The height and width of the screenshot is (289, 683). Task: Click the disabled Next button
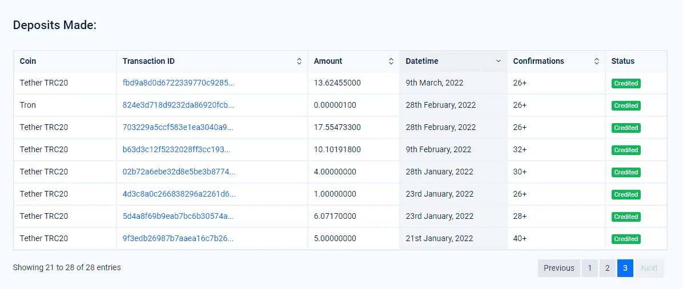tap(649, 268)
